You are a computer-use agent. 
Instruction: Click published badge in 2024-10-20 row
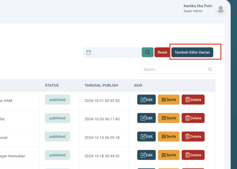(57, 118)
